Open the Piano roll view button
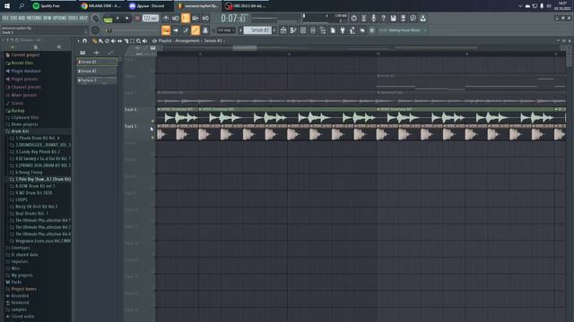The width and height of the screenshot is (574, 322). click(x=176, y=30)
